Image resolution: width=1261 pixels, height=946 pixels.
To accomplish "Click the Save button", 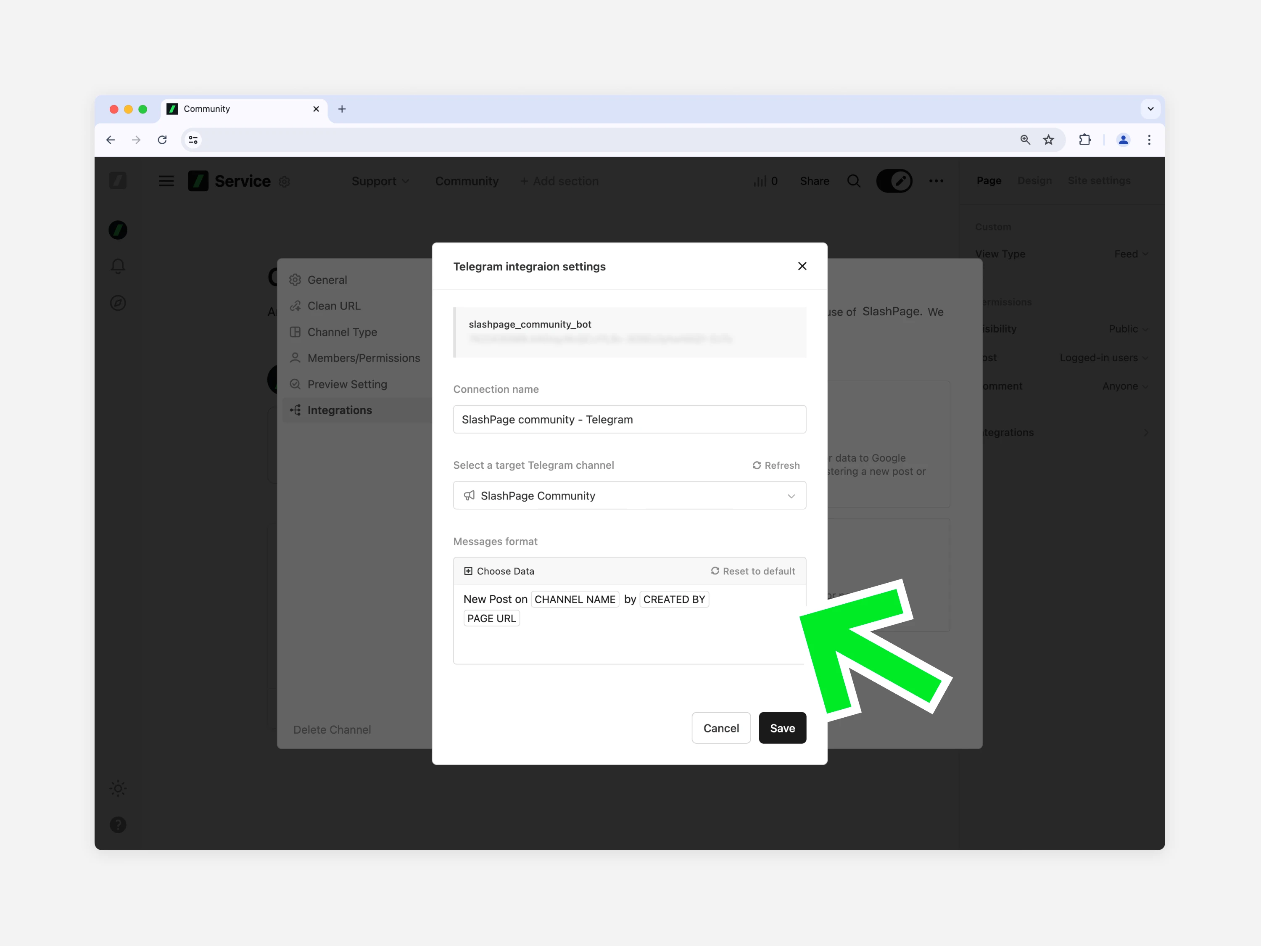I will tap(782, 728).
